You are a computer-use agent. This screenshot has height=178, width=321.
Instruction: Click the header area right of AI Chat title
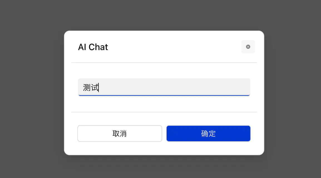[x=172, y=47]
